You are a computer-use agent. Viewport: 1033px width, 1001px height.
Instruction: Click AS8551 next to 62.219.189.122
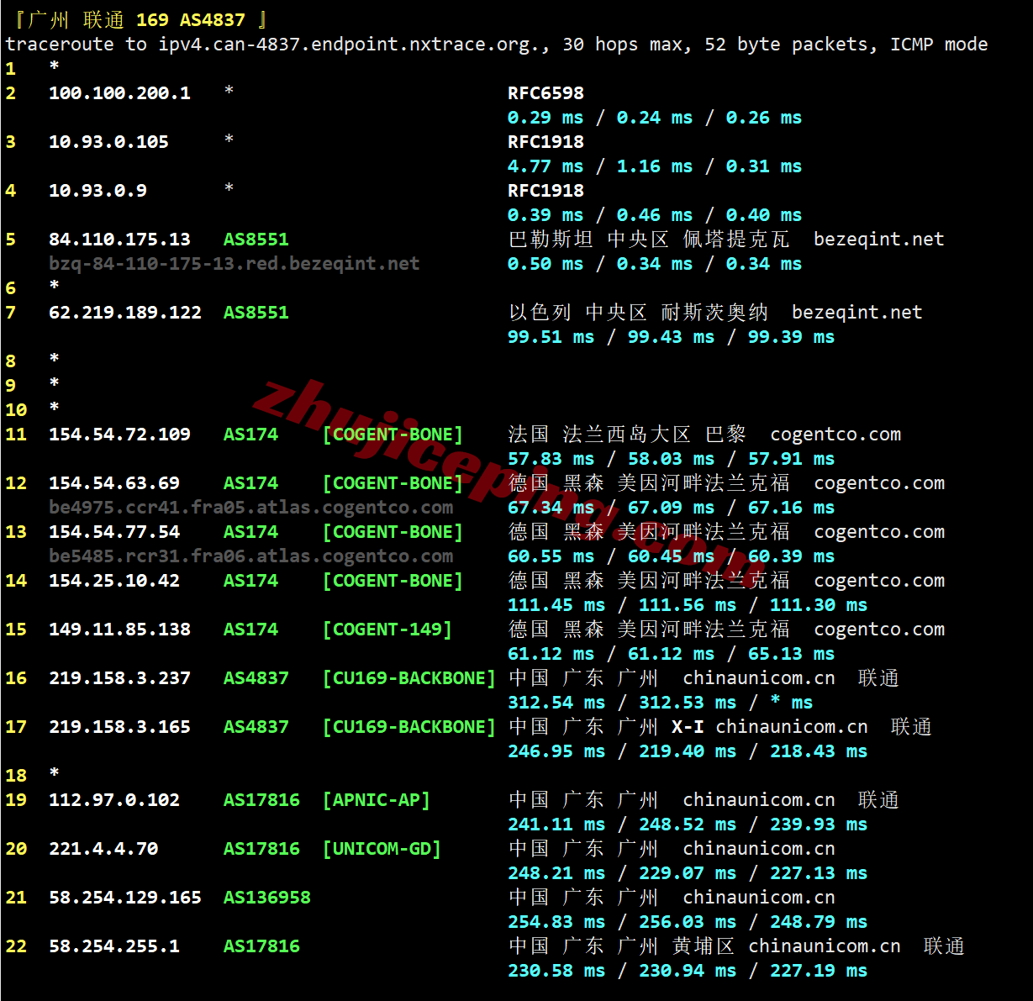pyautogui.click(x=256, y=313)
